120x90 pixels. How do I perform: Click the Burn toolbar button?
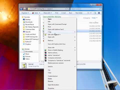[x=70, y=13]
